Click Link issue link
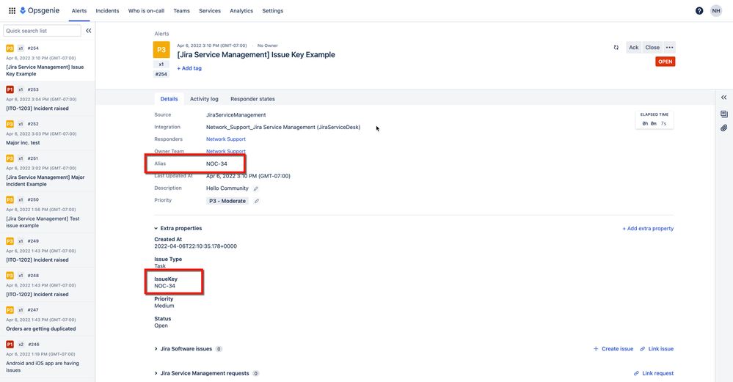The height and width of the screenshot is (382, 733). (657, 349)
